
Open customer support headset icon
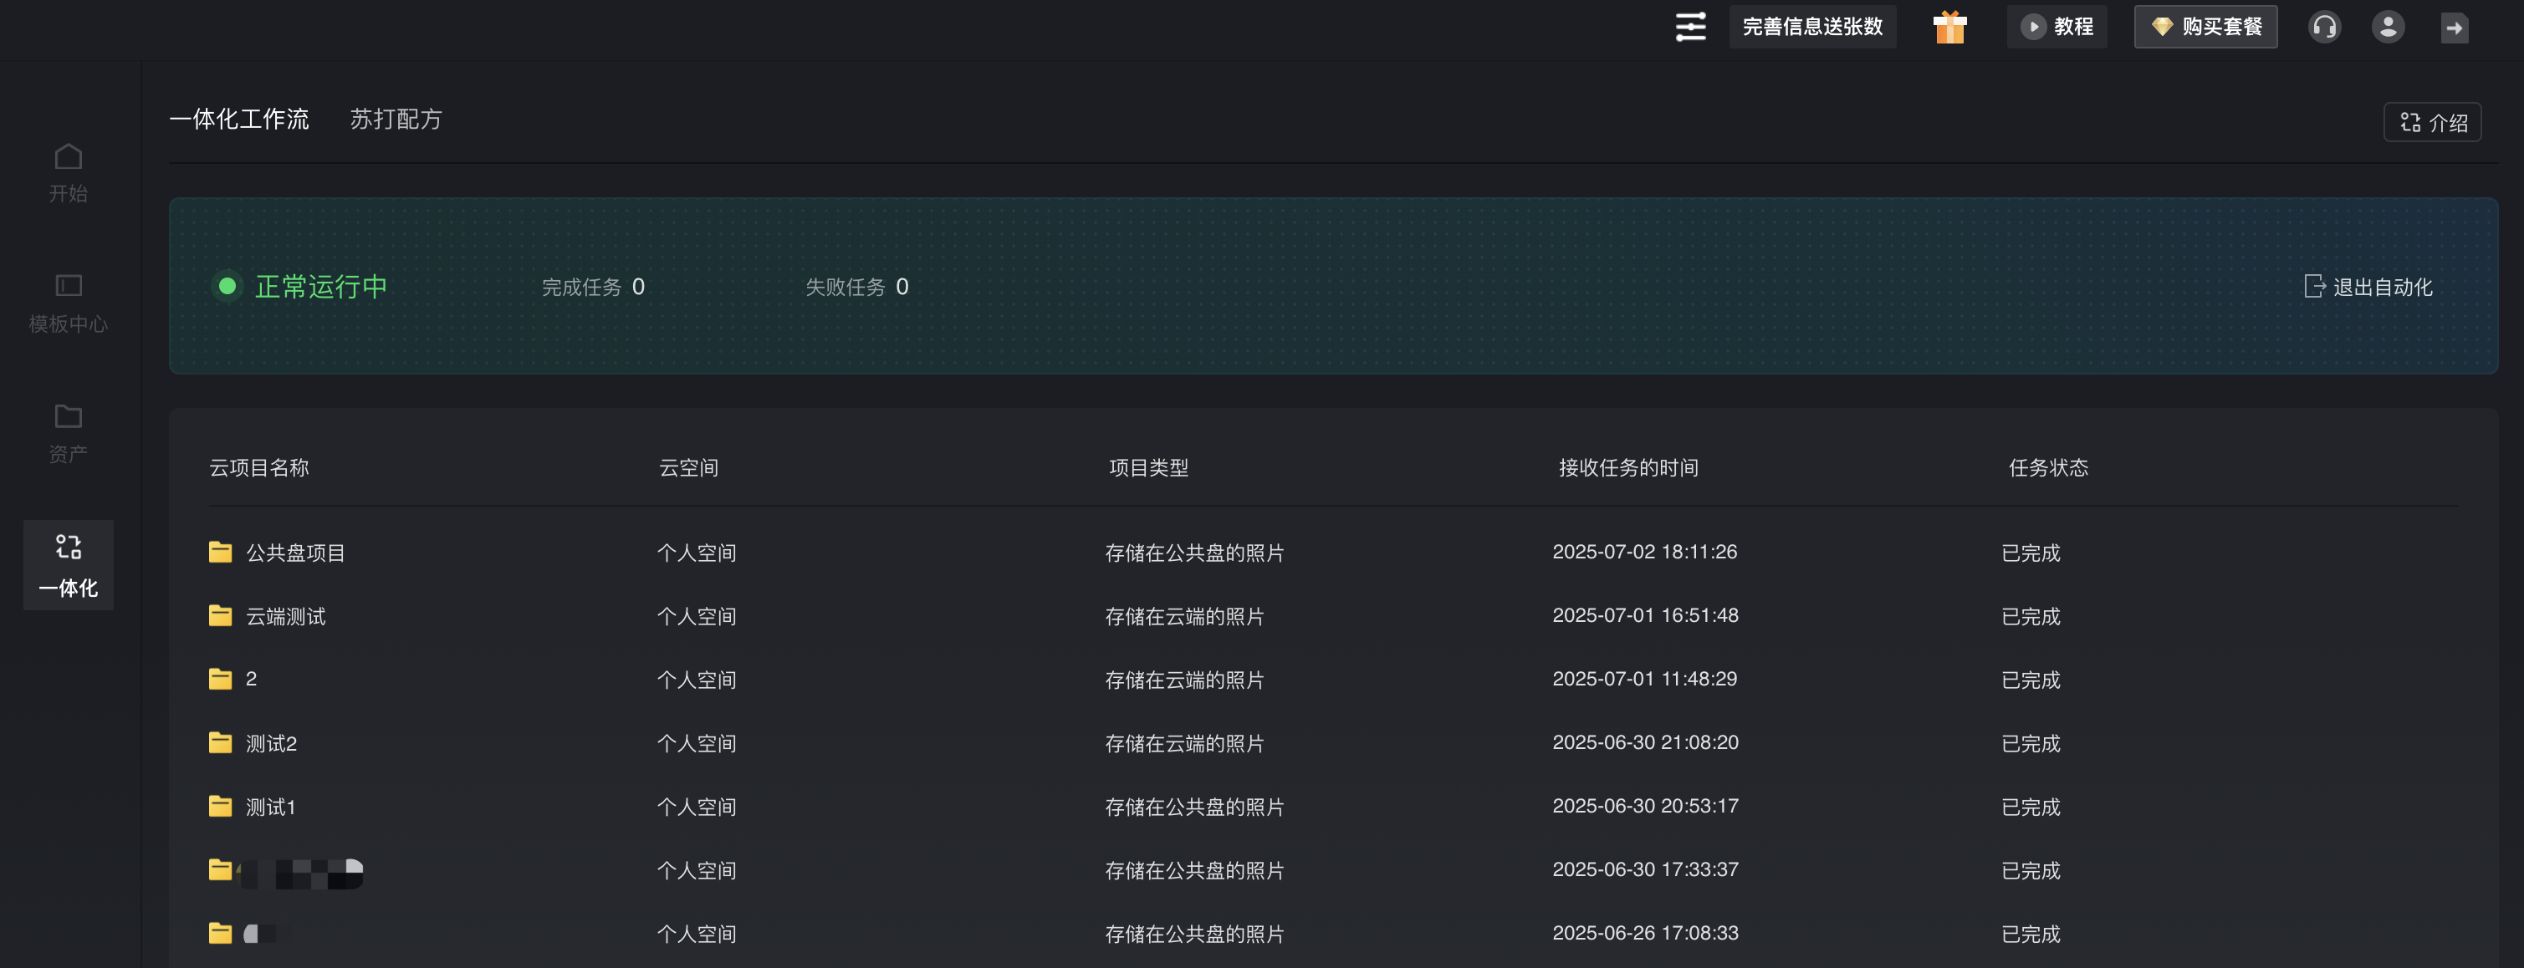(x=2324, y=27)
